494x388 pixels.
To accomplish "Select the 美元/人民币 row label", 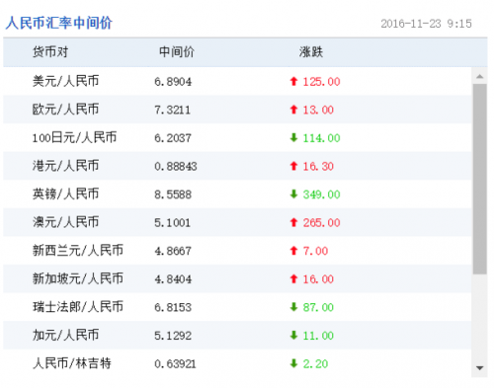I will click(x=65, y=81).
